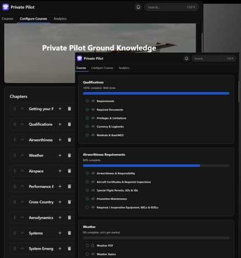Open the Configure Courses tab in the front window

tap(102, 68)
